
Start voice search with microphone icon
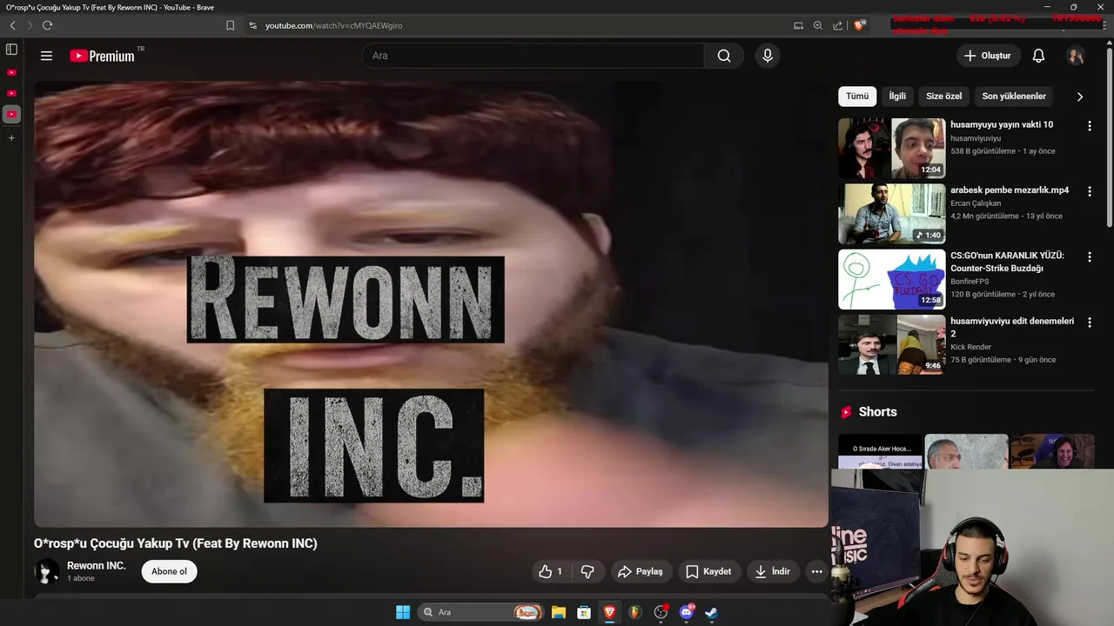(767, 56)
